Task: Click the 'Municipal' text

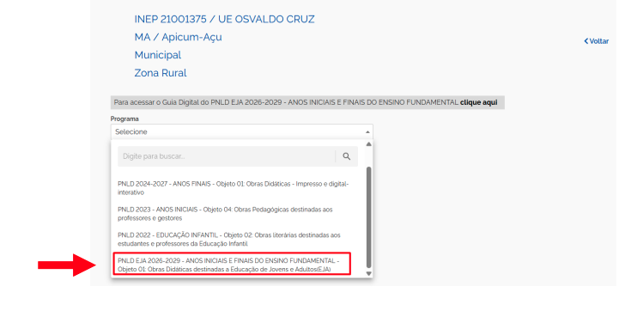Action: (157, 55)
